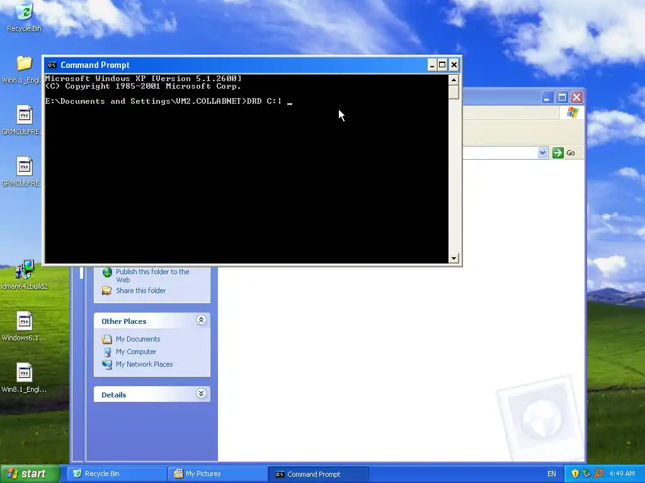This screenshot has width=645, height=483.
Task: Expand the Details panel
Action: click(x=201, y=394)
